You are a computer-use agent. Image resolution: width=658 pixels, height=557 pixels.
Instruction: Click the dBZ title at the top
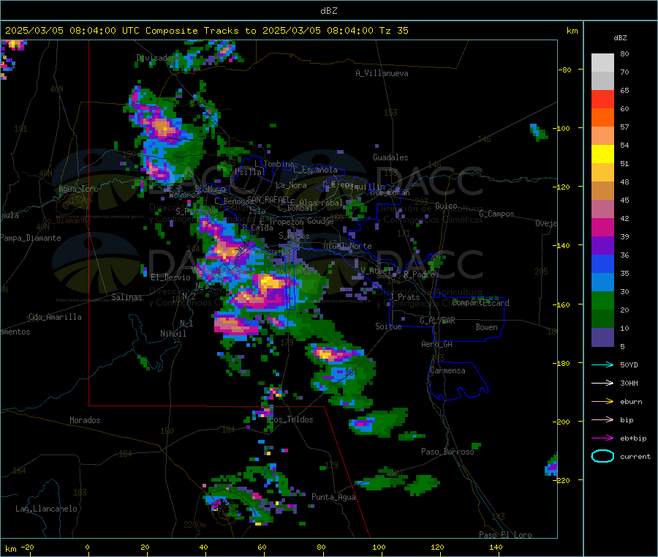328,11
